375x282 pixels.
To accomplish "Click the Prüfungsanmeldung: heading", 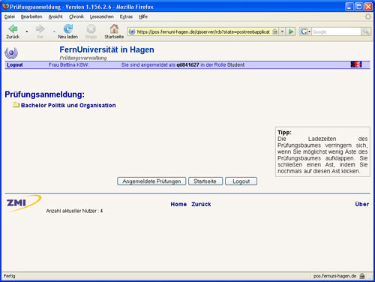I will 44,94.
